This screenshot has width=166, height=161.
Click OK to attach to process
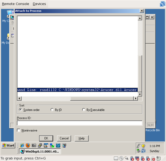pos(46,138)
